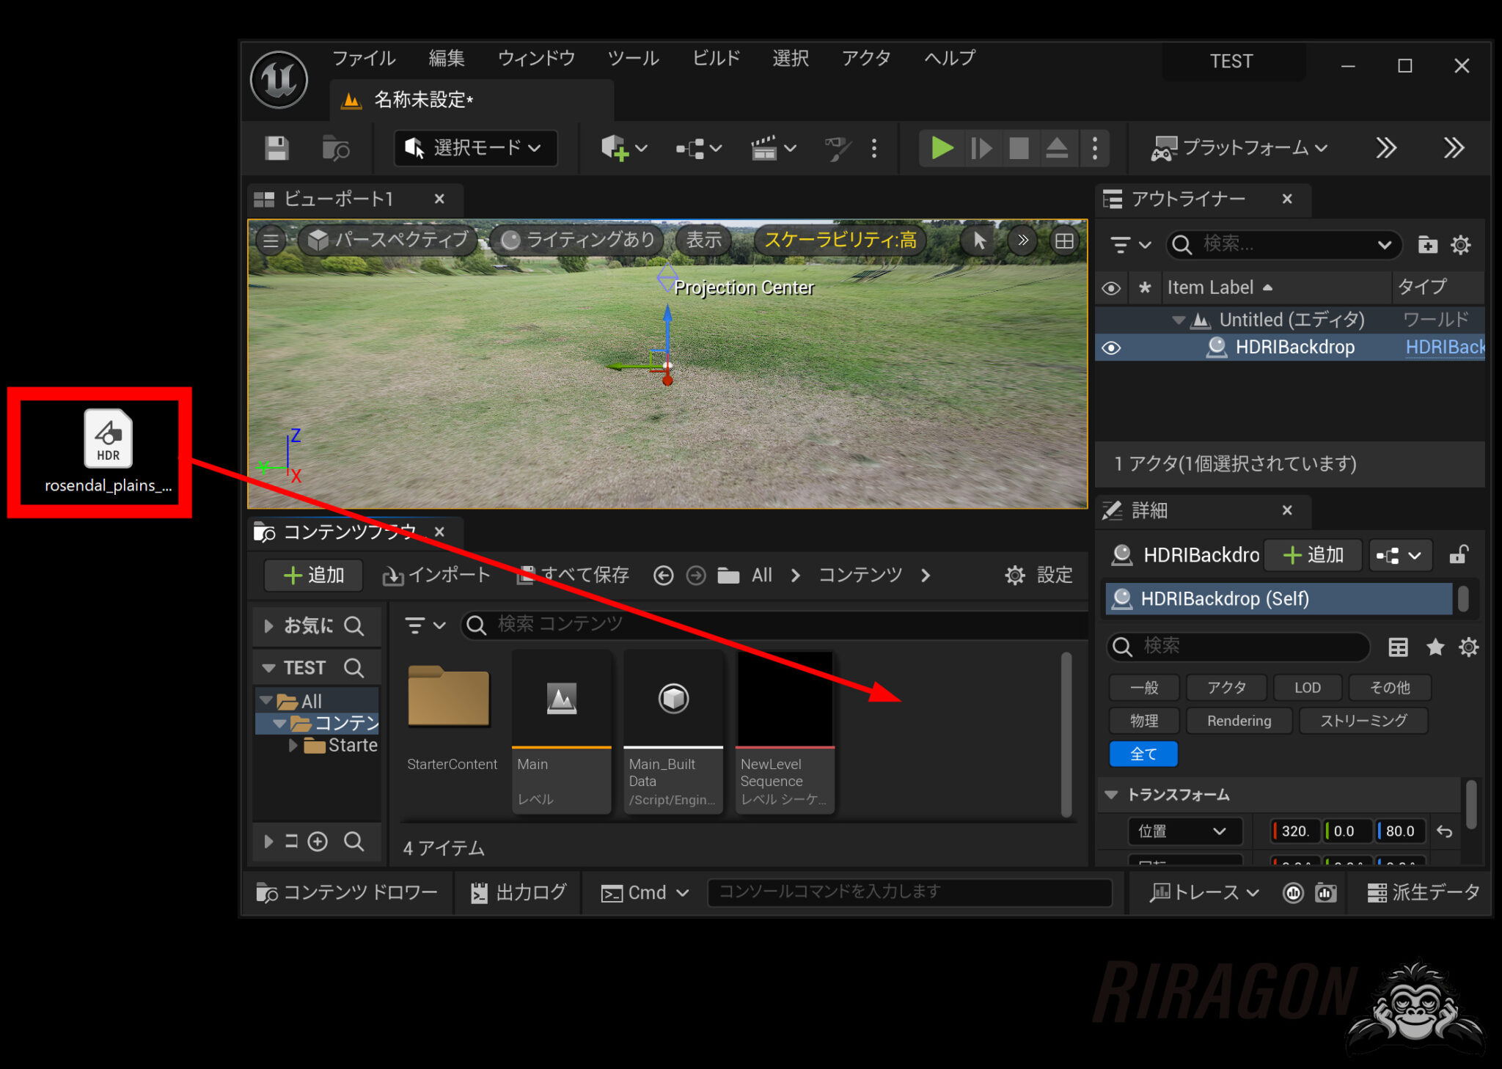Screen dimensions: 1502x1069
Task: Toggle the 全て filter button
Action: coord(1143,753)
